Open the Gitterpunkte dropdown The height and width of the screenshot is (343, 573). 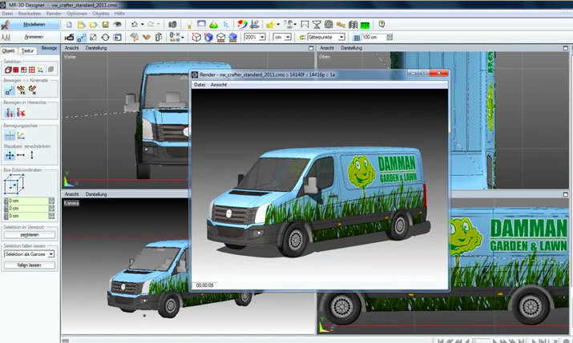point(341,38)
